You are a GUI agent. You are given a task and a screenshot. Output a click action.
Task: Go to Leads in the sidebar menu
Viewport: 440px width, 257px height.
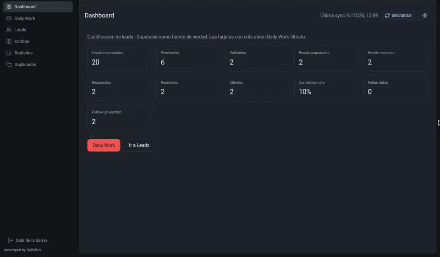[38, 30]
